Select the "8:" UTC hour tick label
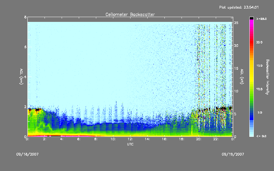The image size is (274, 171). click(x=96, y=139)
